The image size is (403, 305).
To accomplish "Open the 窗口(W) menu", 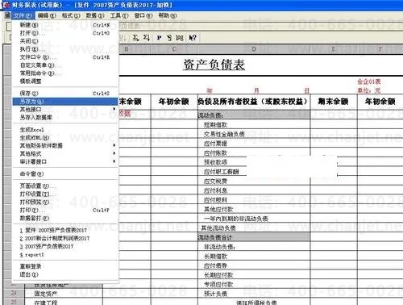I will click(143, 15).
